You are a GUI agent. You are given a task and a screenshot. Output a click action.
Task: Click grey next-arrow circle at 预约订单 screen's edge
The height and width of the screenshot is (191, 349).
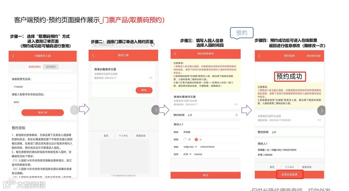click(x=155, y=110)
